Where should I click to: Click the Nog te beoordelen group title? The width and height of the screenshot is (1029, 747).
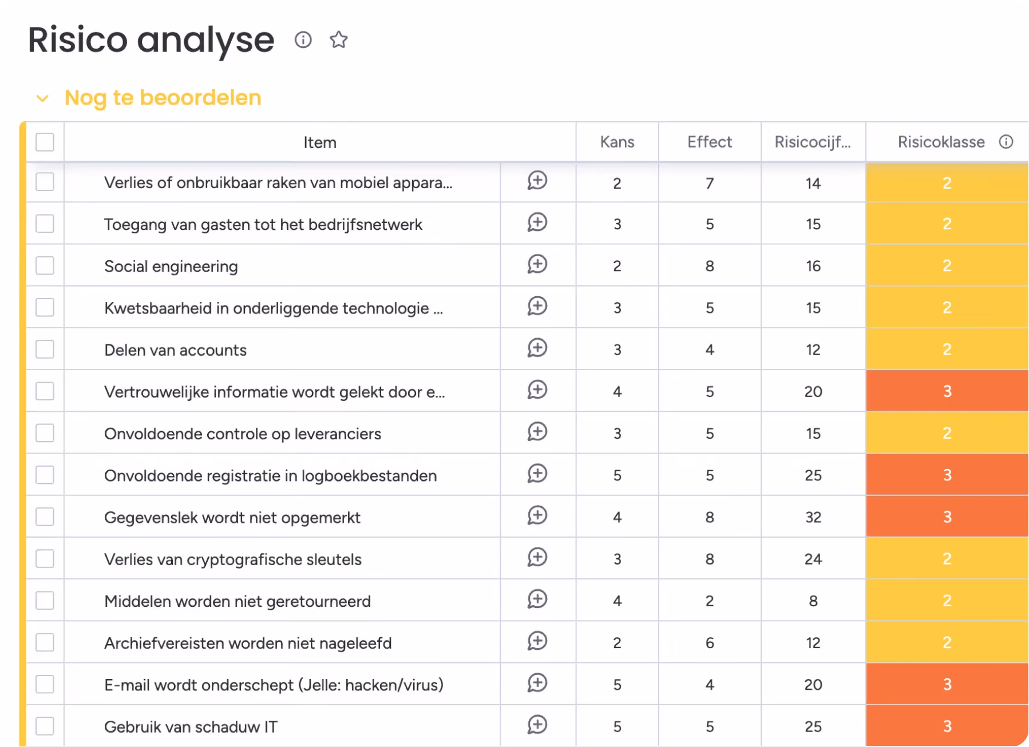point(163,98)
